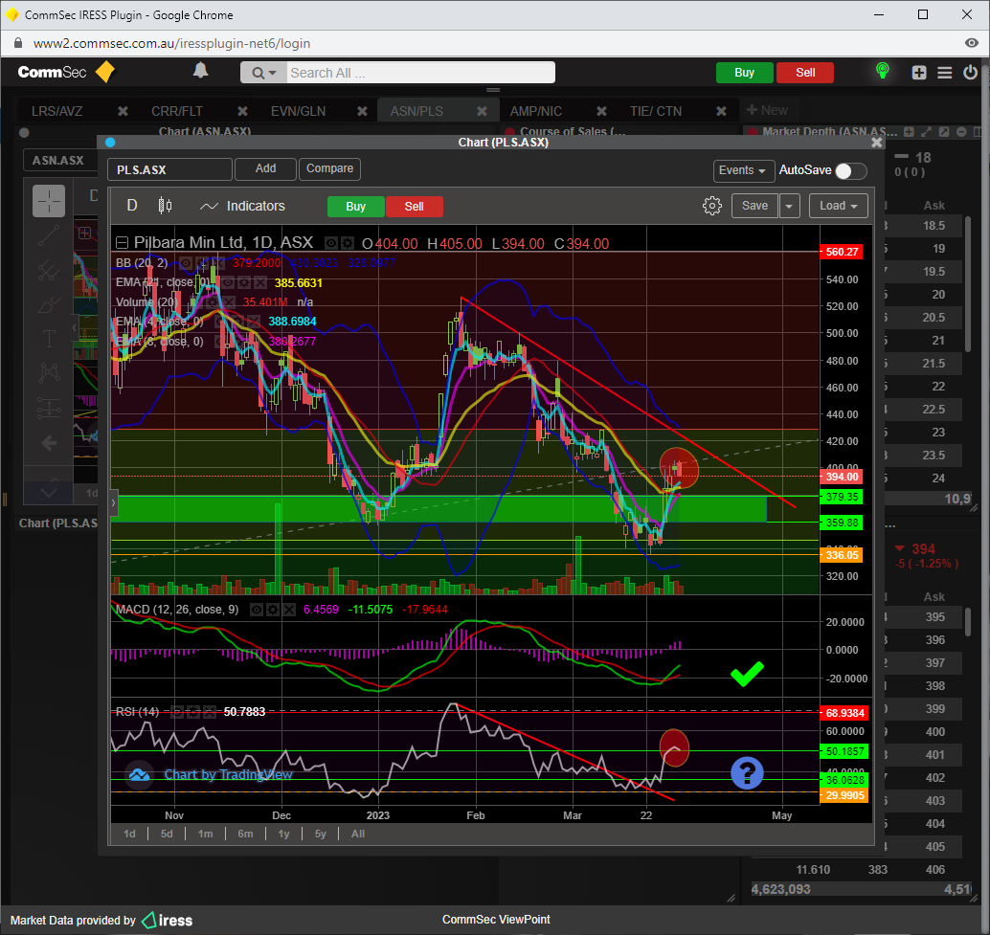Toggle the AutoSave switch
This screenshot has height=935, width=990.
coord(850,170)
